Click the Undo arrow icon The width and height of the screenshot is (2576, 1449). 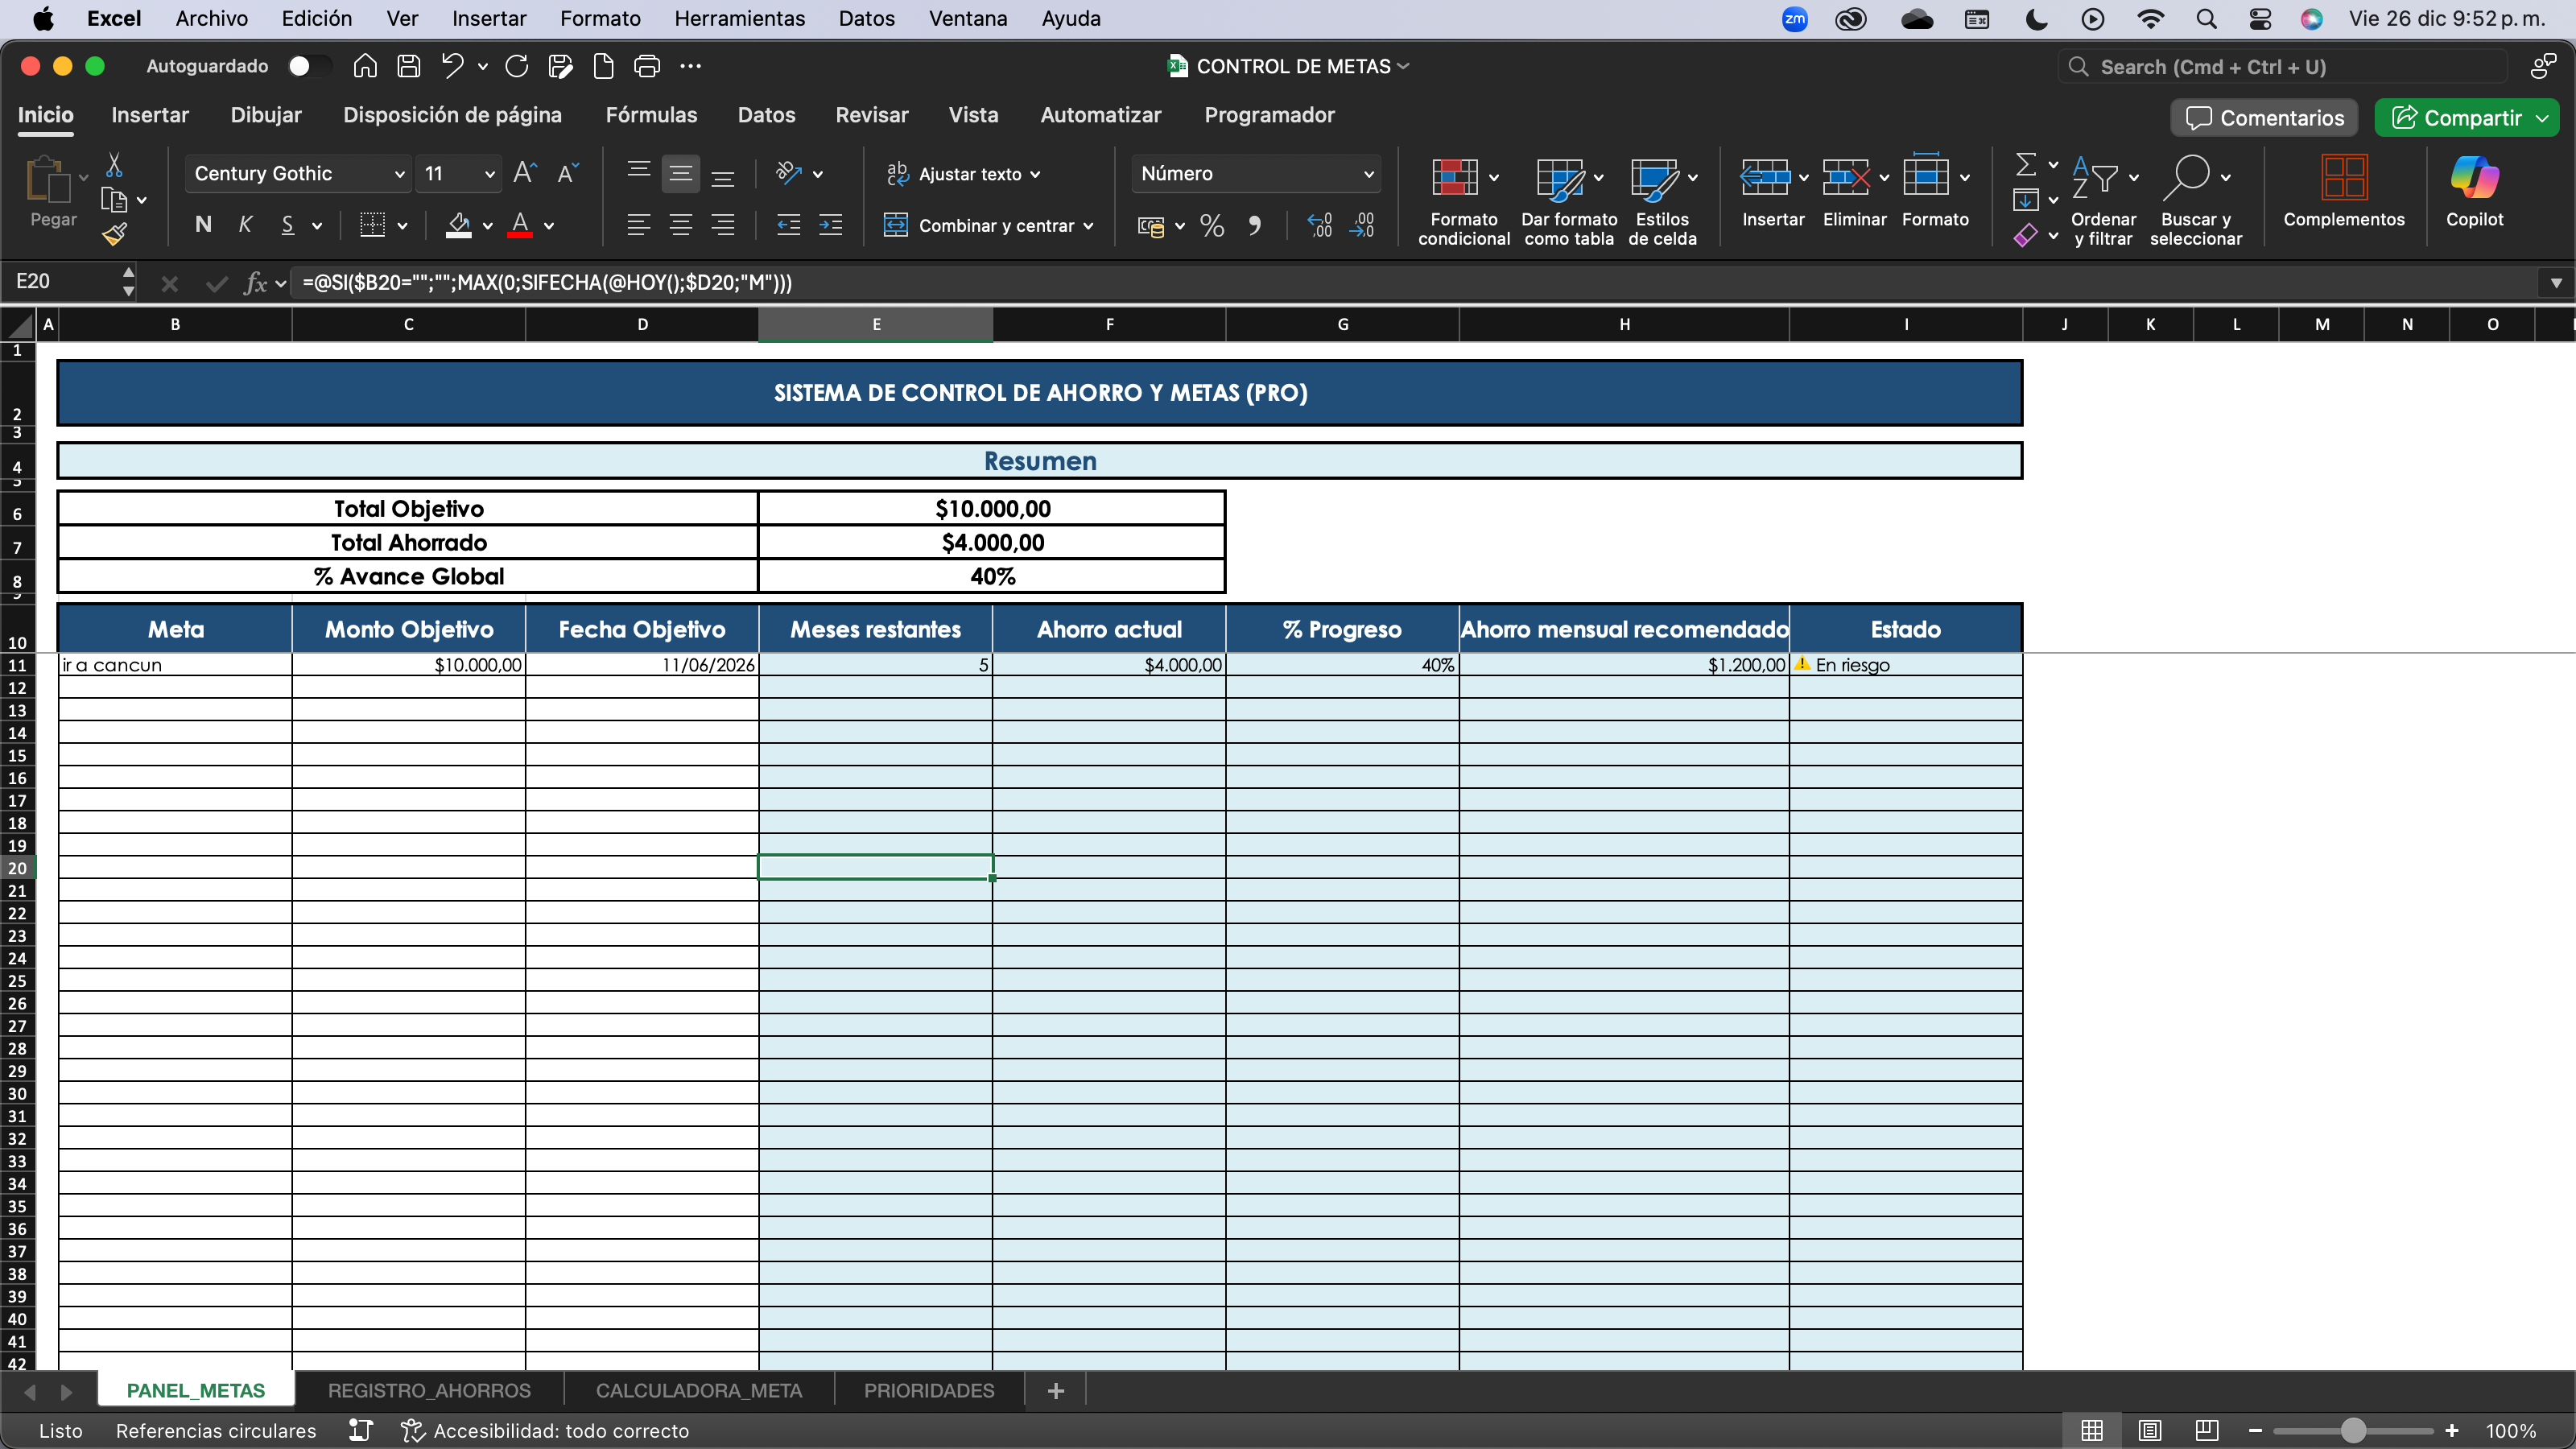453,66
